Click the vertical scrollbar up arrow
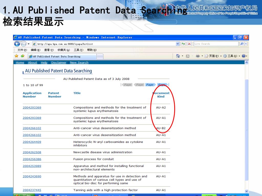This screenshot has width=262, height=196. [x=246, y=63]
